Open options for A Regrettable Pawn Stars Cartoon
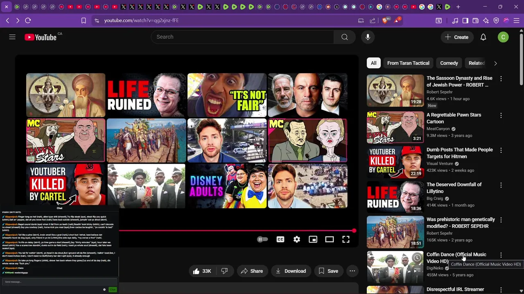Screen dimensions: 524x294 click(501, 116)
